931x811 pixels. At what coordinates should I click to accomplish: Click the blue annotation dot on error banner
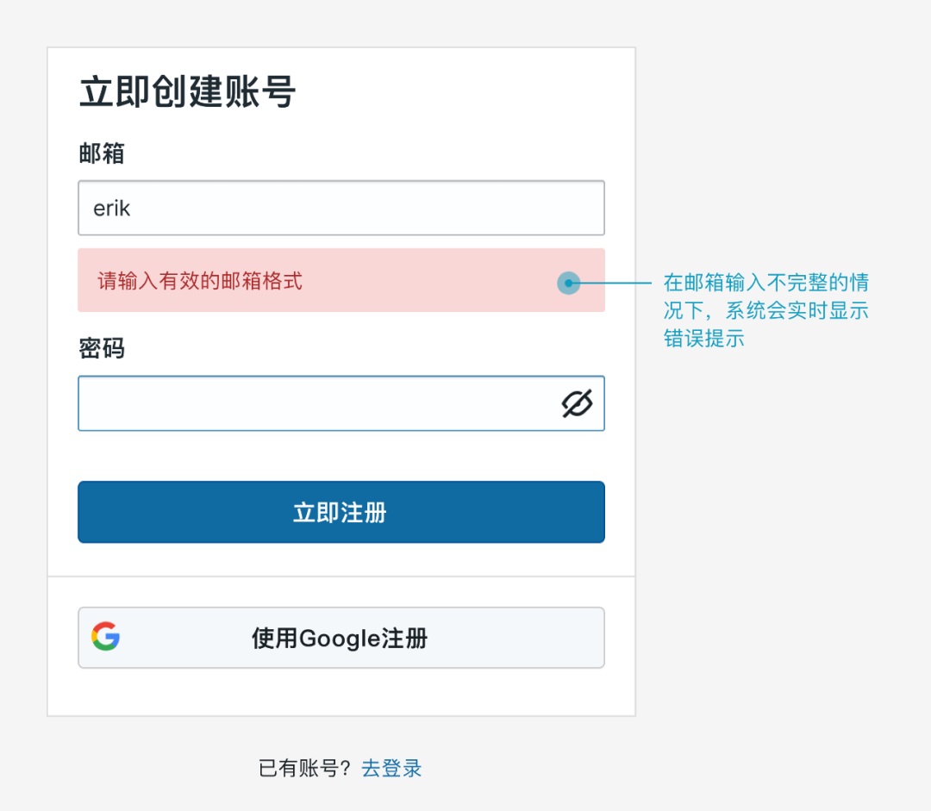tap(568, 282)
